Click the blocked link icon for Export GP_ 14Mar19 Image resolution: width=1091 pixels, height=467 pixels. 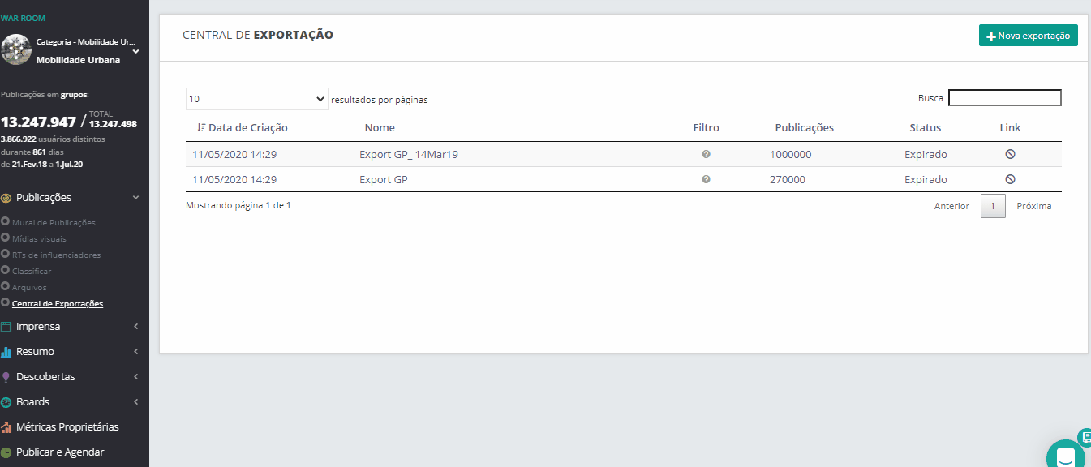click(1010, 154)
